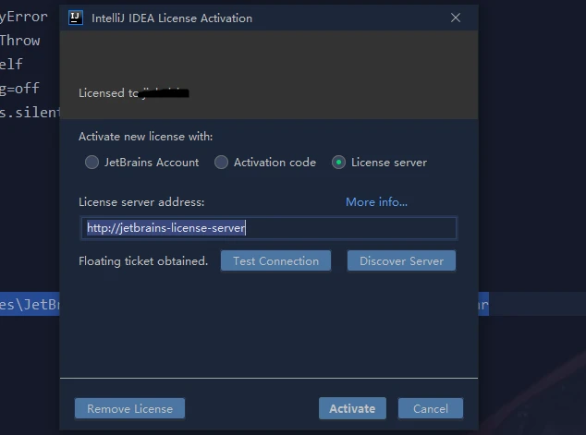Screen dimensions: 586x435
Task: Open the More info... link
Action: [376, 202]
